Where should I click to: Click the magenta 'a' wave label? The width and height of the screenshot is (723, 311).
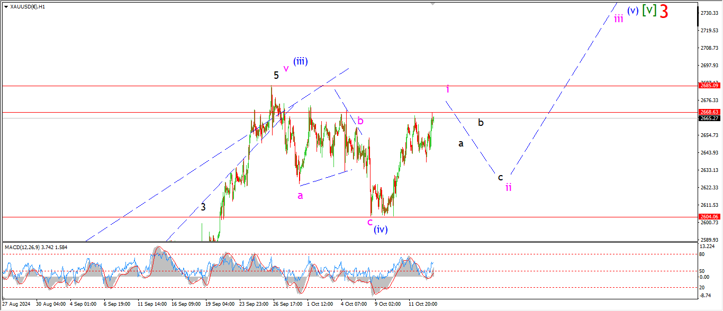coord(300,196)
